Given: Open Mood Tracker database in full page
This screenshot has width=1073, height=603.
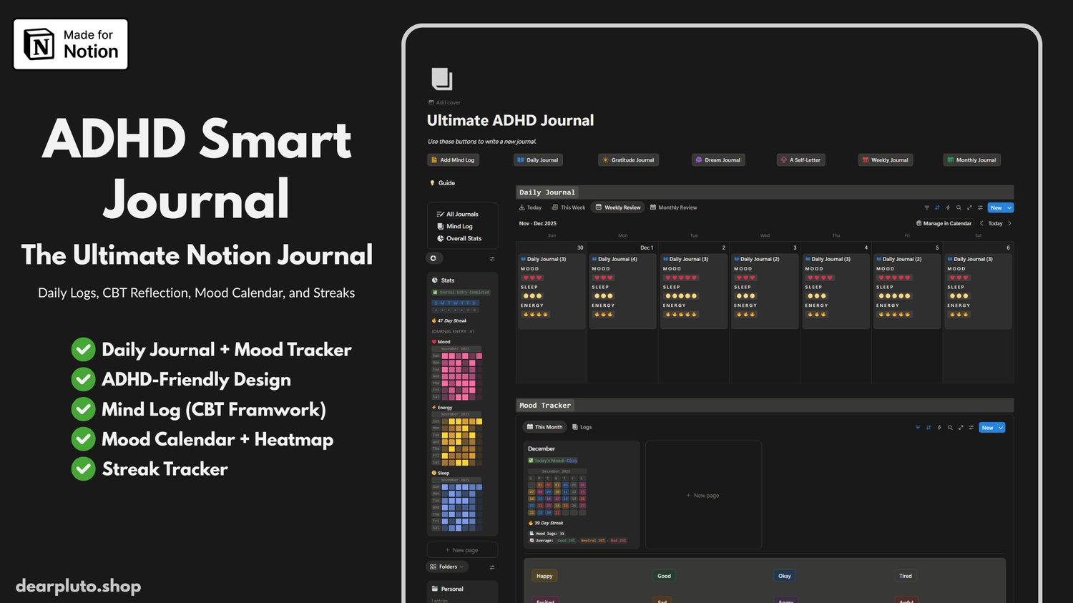Looking at the screenshot, I should (x=961, y=428).
